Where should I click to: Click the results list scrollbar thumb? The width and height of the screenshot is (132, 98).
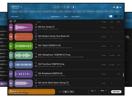pyautogui.click(x=123, y=75)
